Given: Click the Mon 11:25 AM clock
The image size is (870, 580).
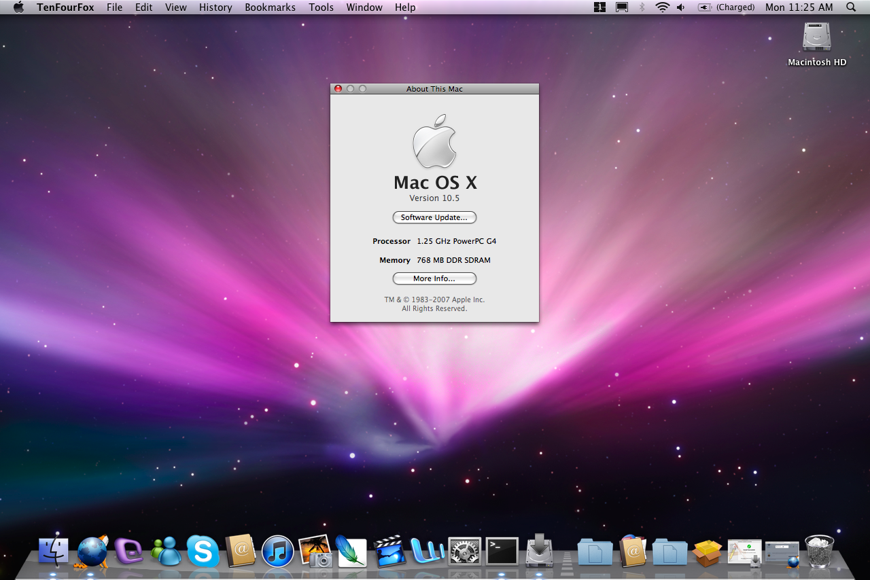Looking at the screenshot, I should [x=799, y=7].
